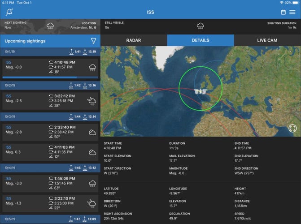
Task: Tap the Latitude value 49.895°
Action: tap(109, 194)
